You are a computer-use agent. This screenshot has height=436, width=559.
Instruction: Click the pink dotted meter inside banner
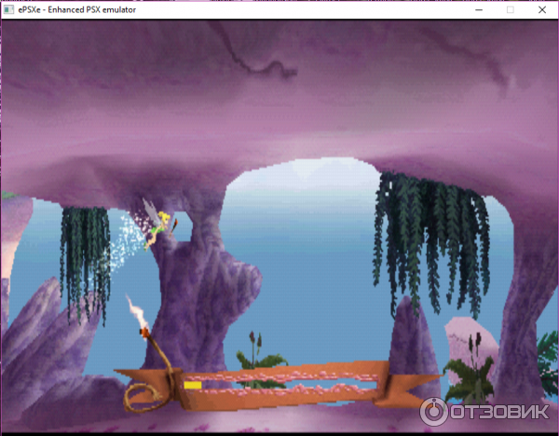point(289,379)
